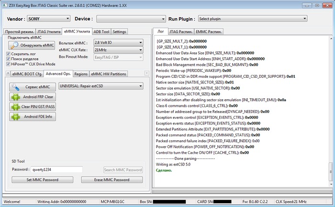This screenshot has width=335, height=207.
Task: Click Clear PIN/GST/PASS button
Action: click(x=32, y=107)
